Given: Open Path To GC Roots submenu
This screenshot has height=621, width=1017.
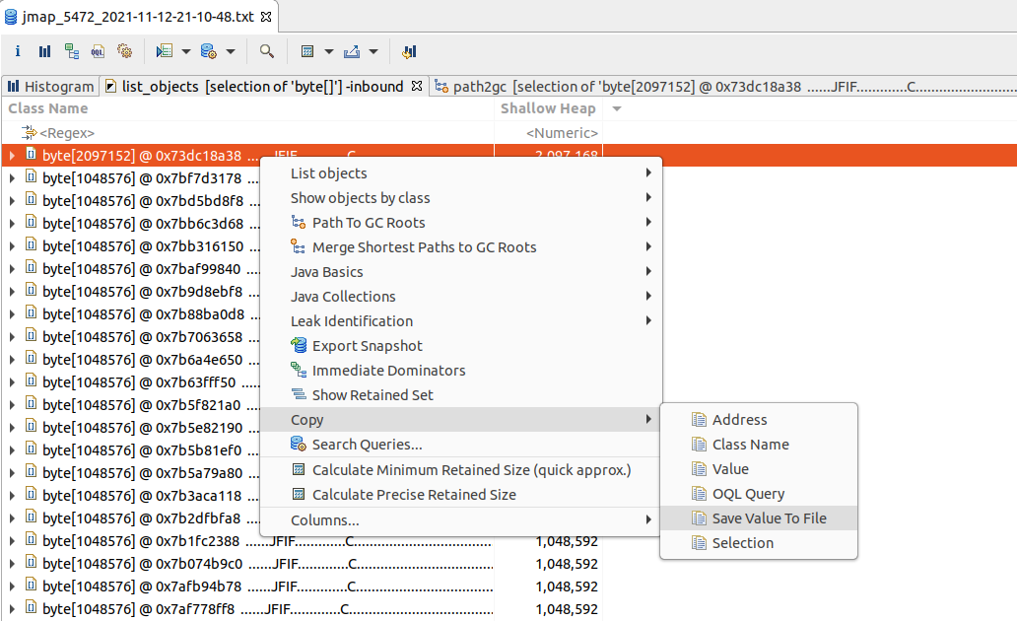Looking at the screenshot, I should tap(461, 223).
